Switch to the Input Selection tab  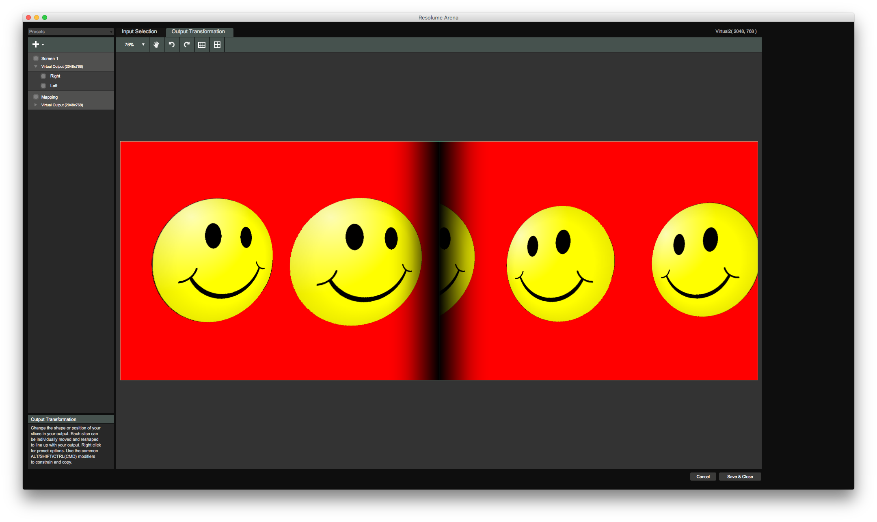pyautogui.click(x=139, y=32)
